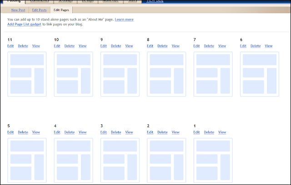This screenshot has width=291, height=185.
Task: Switch to the Edit Posts tab
Action: click(39, 10)
